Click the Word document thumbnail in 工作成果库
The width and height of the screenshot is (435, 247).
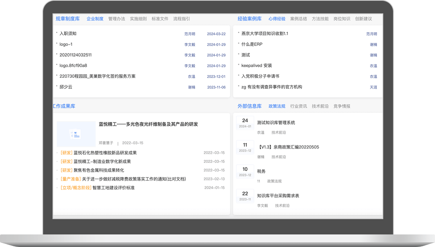tap(76, 134)
